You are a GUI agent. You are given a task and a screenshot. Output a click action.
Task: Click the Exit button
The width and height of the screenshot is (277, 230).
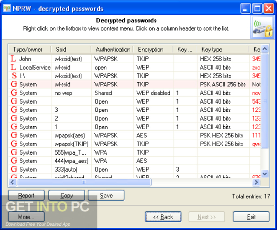251,216
